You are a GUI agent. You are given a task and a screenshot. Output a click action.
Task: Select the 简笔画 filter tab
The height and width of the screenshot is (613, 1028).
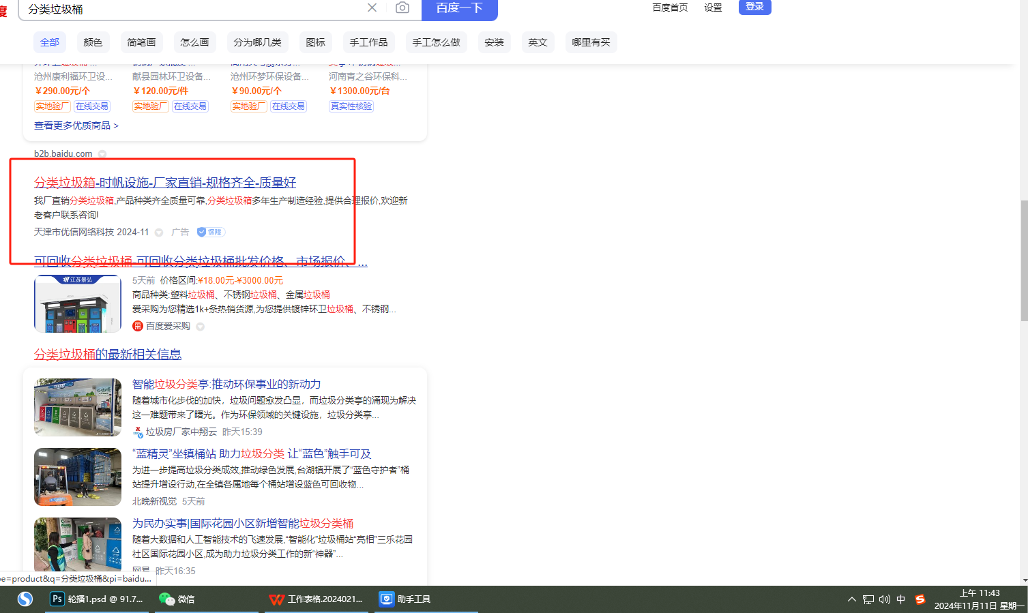click(x=141, y=42)
